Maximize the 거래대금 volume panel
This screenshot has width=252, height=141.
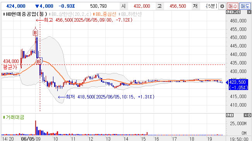246,115
